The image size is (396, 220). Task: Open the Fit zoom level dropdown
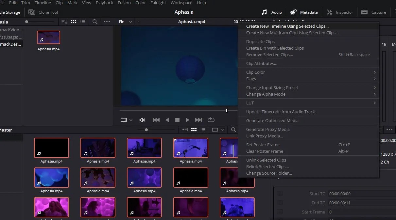coord(124,22)
